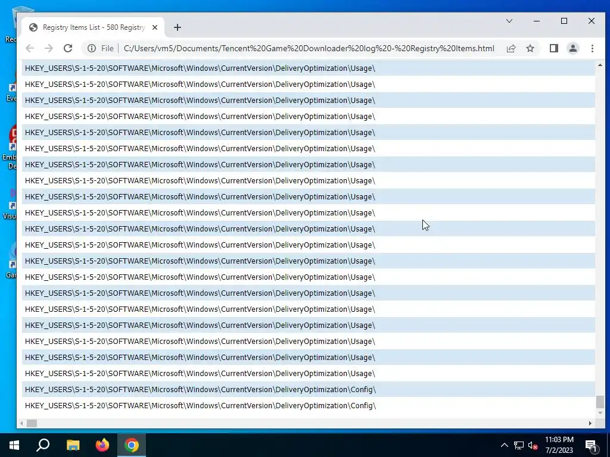Image resolution: width=610 pixels, height=457 pixels.
Task: Switch to Chrome on the taskbar
Action: pos(132,445)
